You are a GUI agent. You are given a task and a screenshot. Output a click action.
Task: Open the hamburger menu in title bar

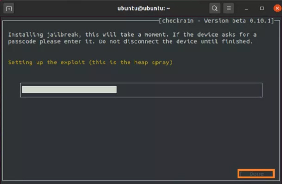pos(228,8)
